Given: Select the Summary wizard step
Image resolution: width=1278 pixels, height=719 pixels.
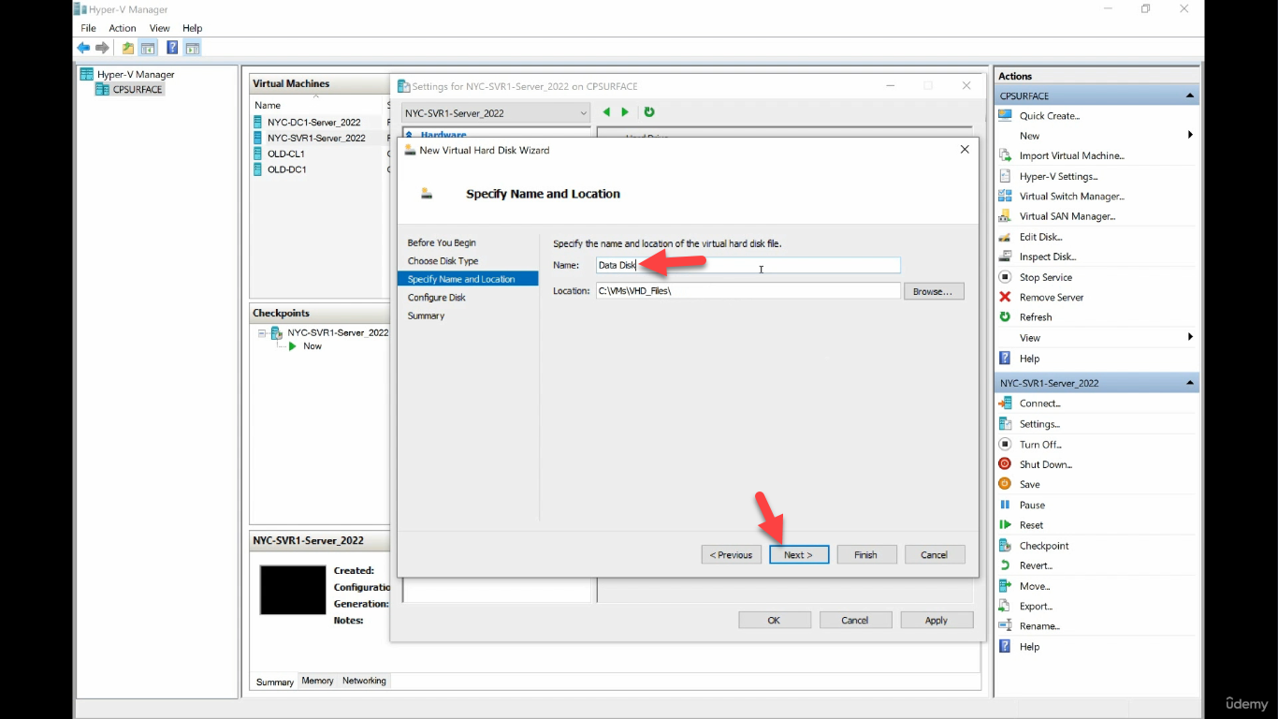Looking at the screenshot, I should (426, 315).
